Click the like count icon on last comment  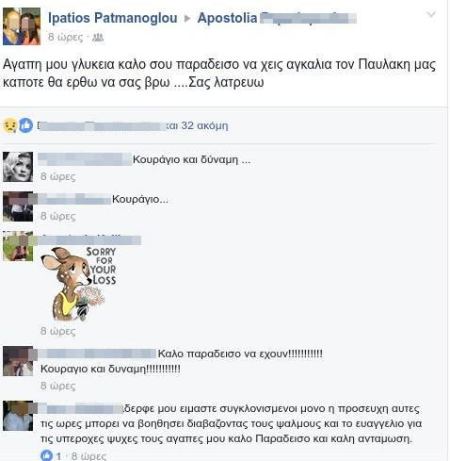[46, 455]
